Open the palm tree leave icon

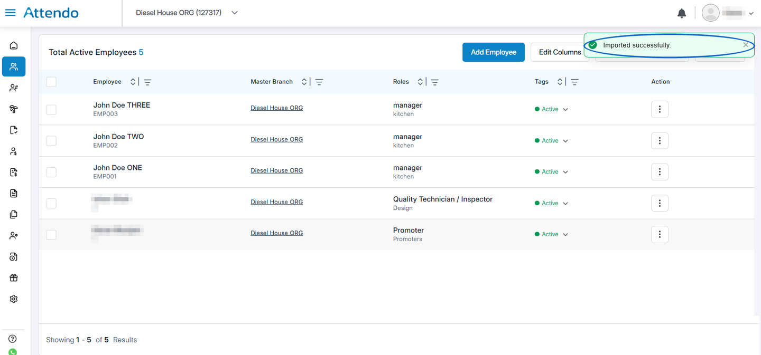[x=14, y=109]
